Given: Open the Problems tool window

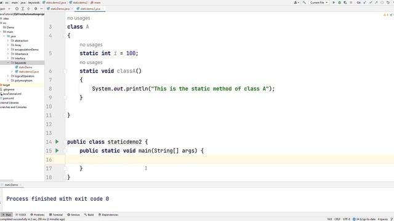Looking at the screenshot, I should pos(38,215).
